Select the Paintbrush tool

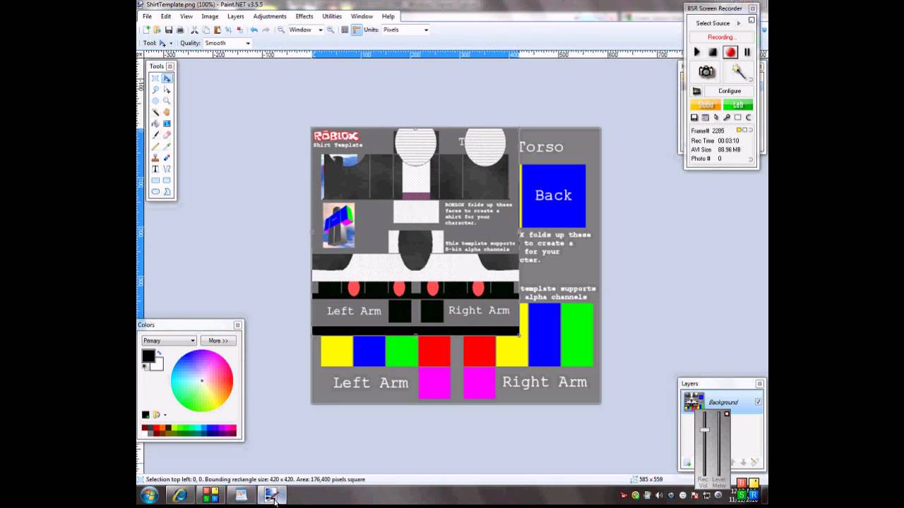coord(155,135)
